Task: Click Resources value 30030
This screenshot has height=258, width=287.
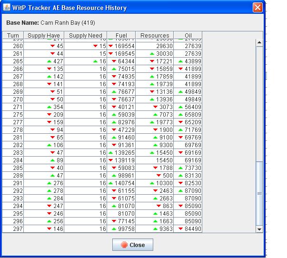Action: 164,54
